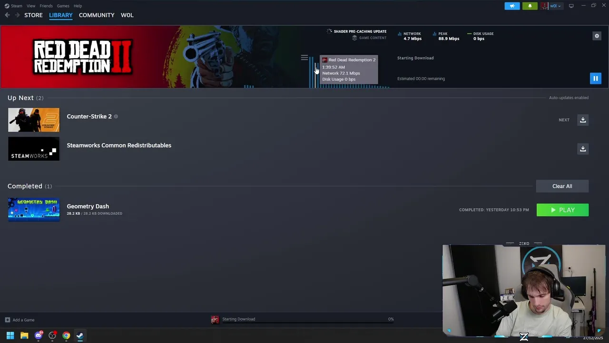Screen dimensions: 609x343
Task: Click the Big Picture mode monitor icon
Action: pos(571,6)
